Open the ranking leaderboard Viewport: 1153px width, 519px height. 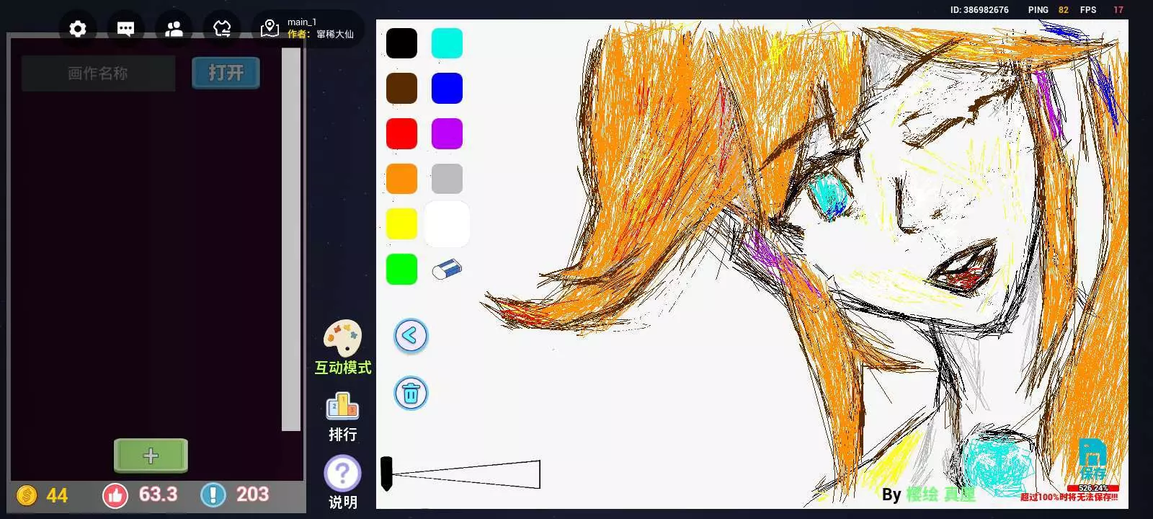(342, 407)
